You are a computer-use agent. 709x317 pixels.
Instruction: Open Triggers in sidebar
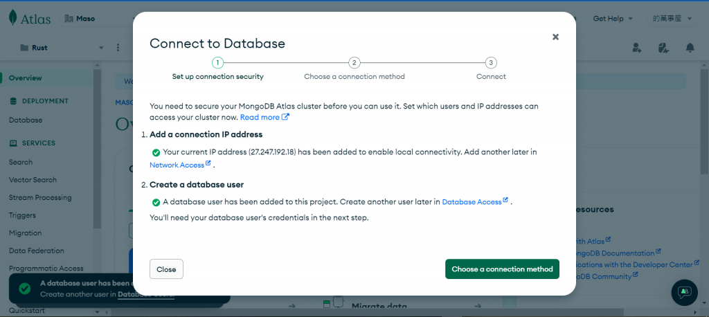coord(22,215)
